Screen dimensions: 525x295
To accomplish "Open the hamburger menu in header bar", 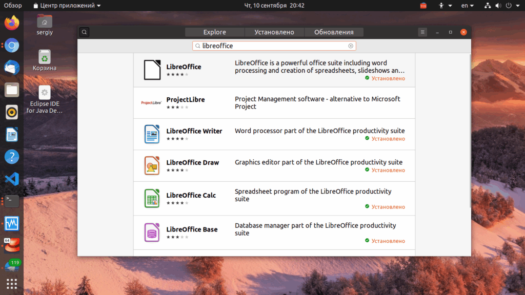I will click(x=422, y=32).
